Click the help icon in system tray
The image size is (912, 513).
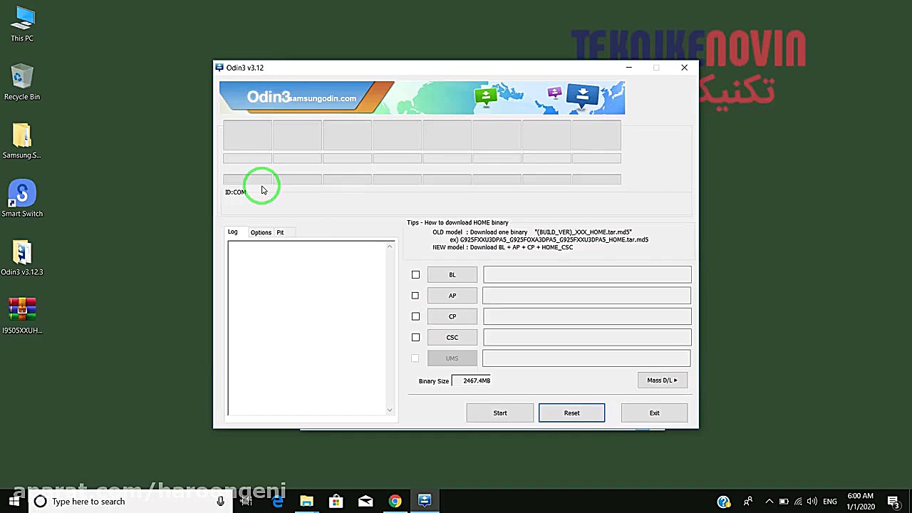724,502
